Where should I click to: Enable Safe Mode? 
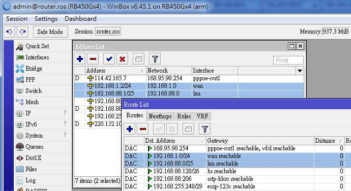[50, 32]
